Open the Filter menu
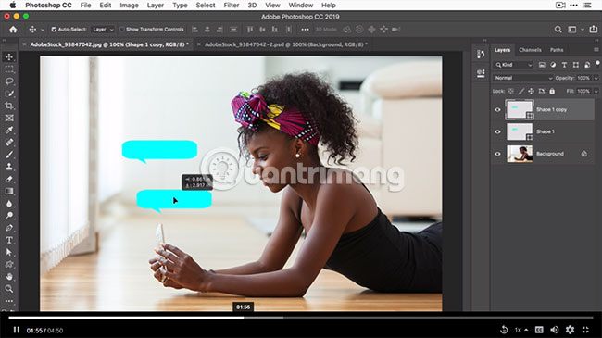Viewport: 602px width, 338px height. 232,6
